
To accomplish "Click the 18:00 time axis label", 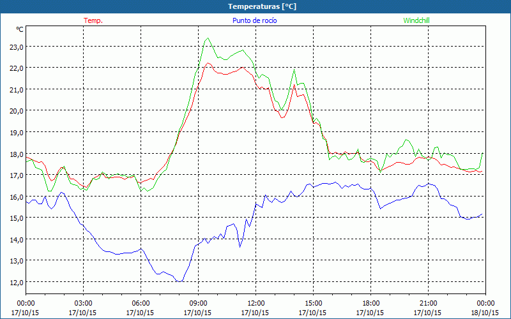I will [370, 304].
